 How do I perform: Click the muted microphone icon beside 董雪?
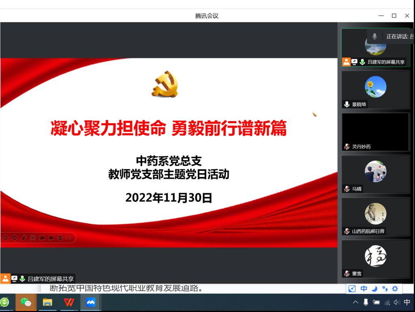pos(347,274)
